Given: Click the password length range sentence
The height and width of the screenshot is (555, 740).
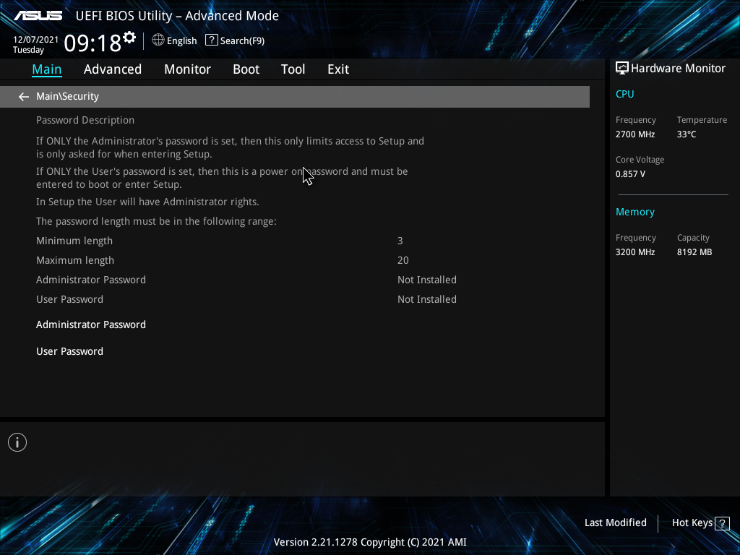Looking at the screenshot, I should click(156, 221).
